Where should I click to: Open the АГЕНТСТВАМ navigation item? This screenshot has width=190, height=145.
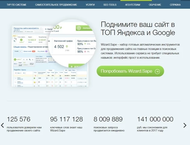click(132, 5)
